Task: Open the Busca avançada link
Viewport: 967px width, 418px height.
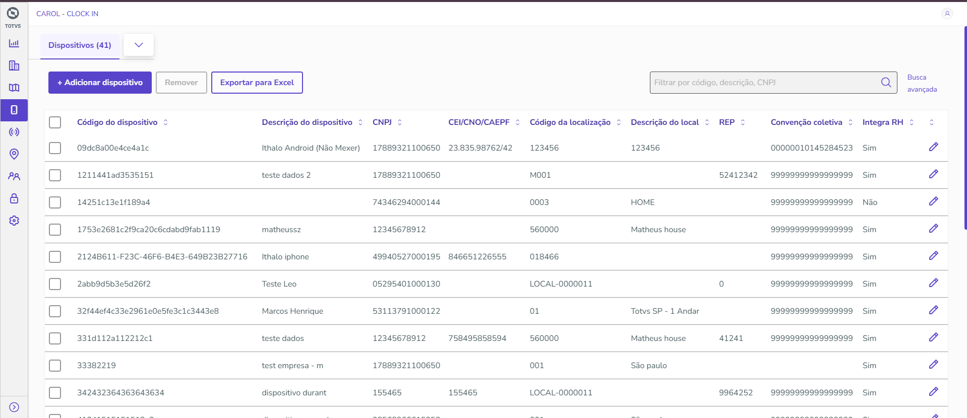Action: pos(922,83)
